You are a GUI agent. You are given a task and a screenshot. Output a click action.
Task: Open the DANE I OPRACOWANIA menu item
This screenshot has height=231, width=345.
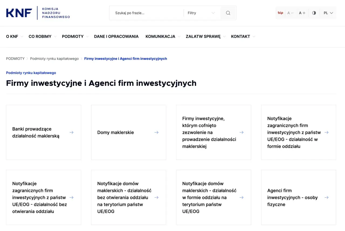coord(116,37)
